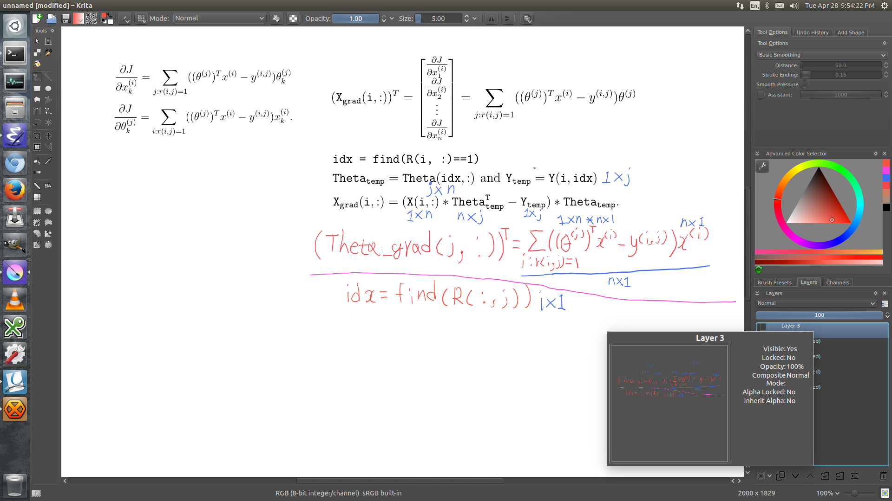Adjust the Distance smoothing slider
Screen dimensions: 892x501
[x=841, y=65]
